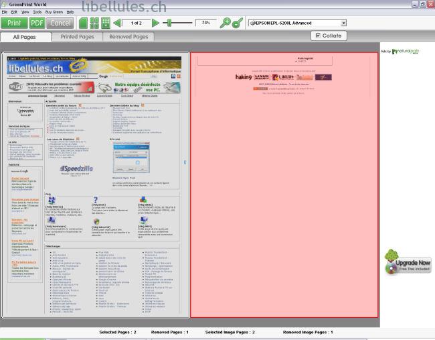The image size is (435, 340).
Task: Go to next page with right arrow
Action: [x=156, y=23]
